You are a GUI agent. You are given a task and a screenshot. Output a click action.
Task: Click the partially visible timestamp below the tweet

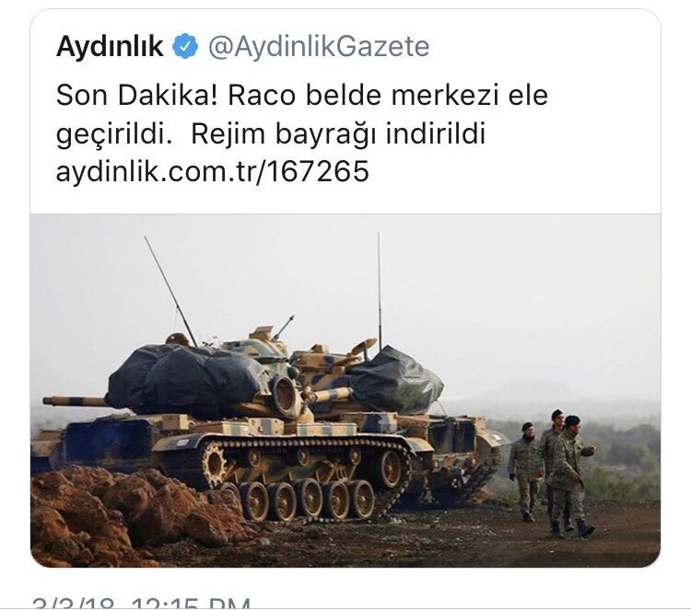pyautogui.click(x=141, y=603)
